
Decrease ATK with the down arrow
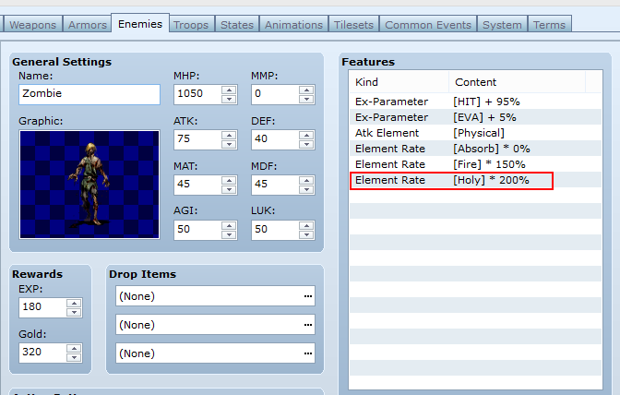[x=229, y=144]
